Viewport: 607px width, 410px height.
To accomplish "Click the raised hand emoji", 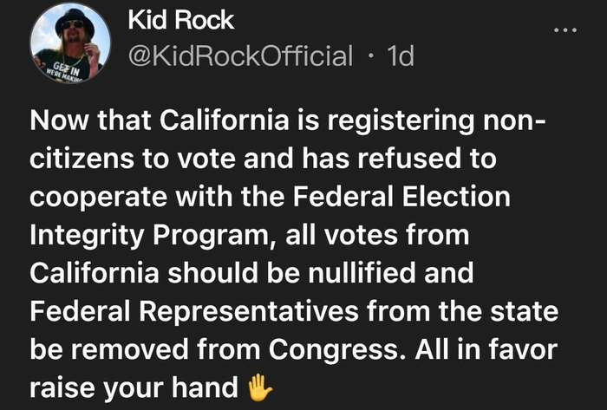I will (260, 387).
